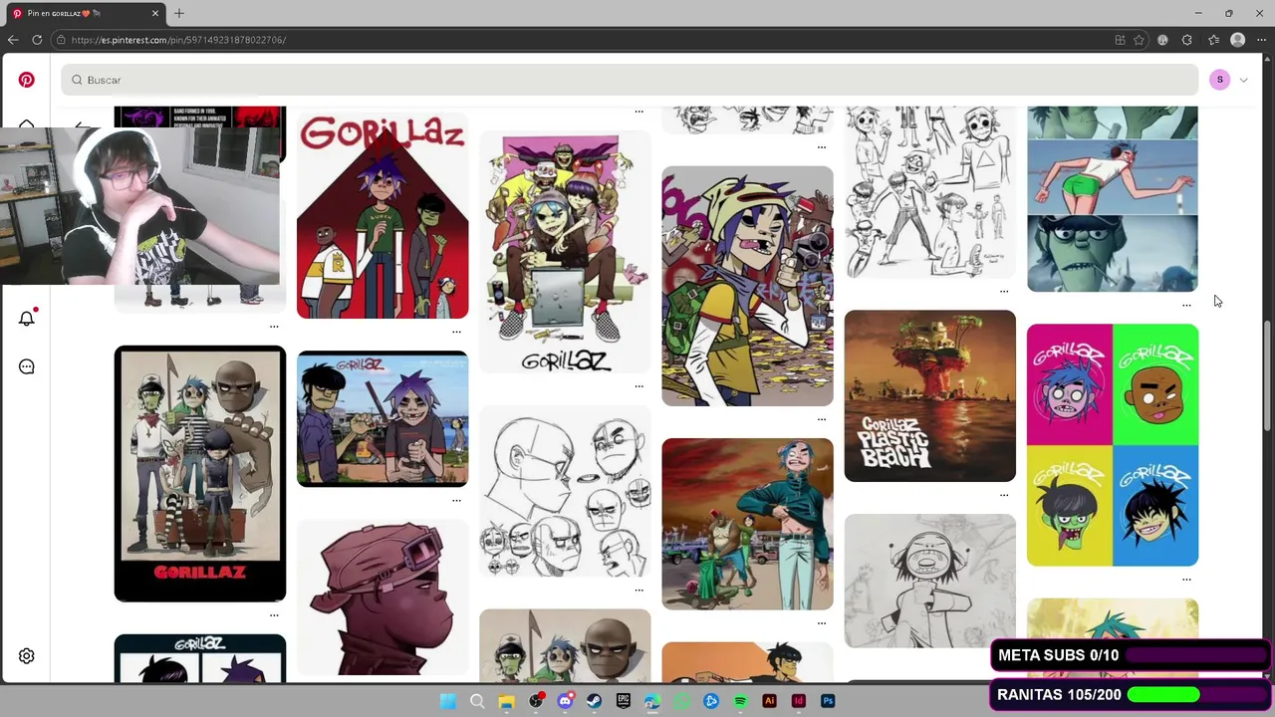View site information lock icon
The image size is (1275, 717).
coord(61,40)
